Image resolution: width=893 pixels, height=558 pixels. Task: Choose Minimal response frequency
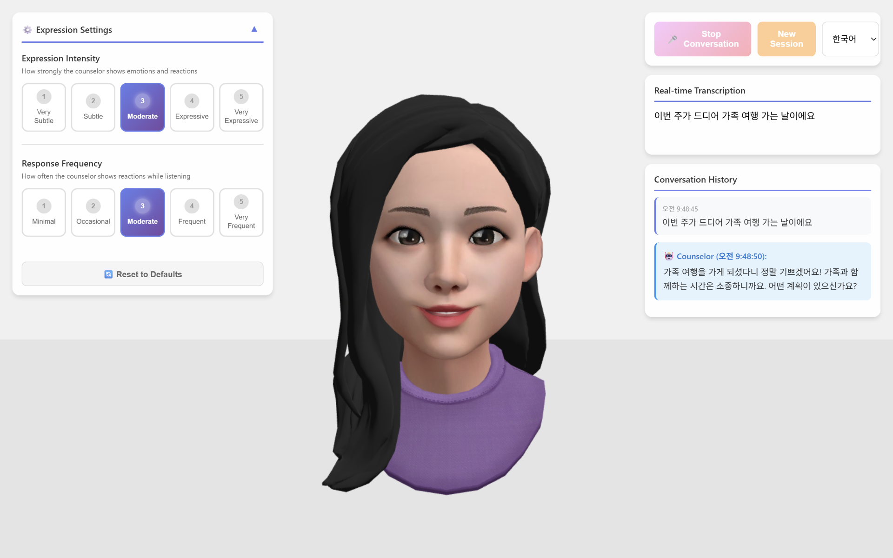coord(44,213)
